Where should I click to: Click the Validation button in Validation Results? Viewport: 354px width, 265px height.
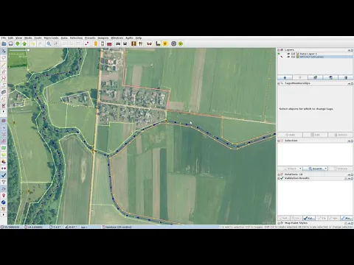309,218
